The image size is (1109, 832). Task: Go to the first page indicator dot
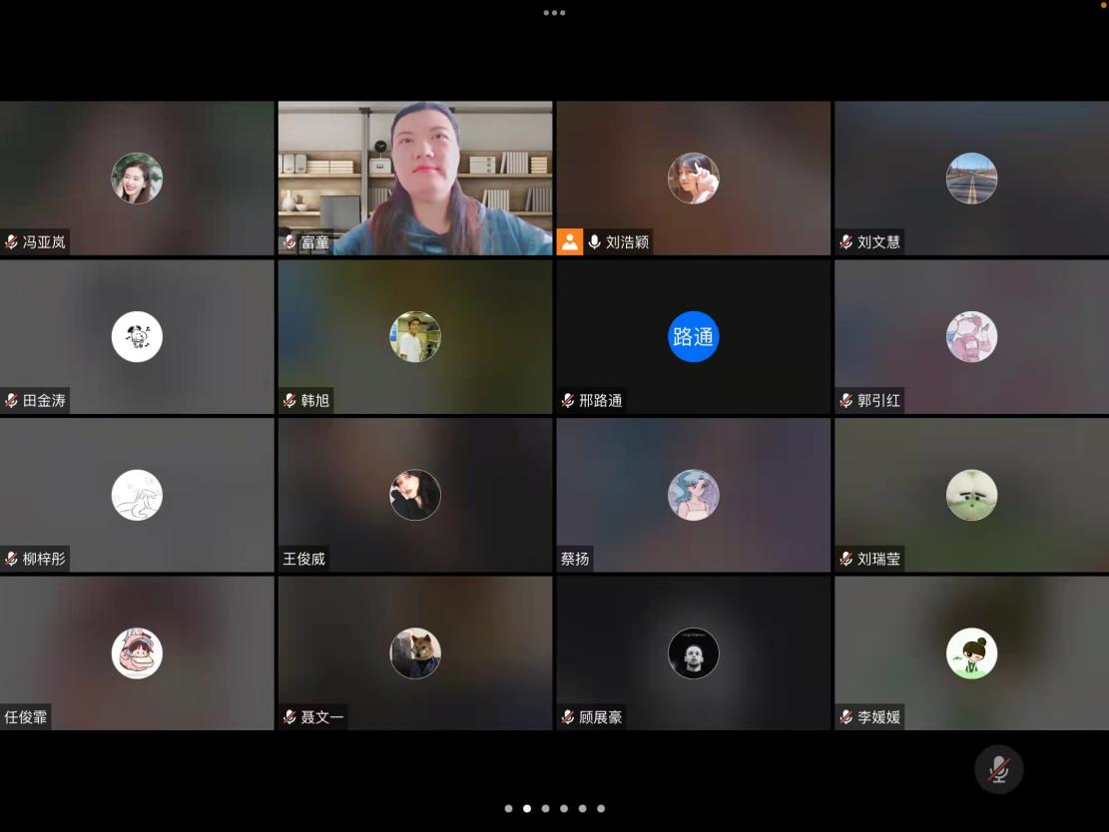click(x=508, y=809)
